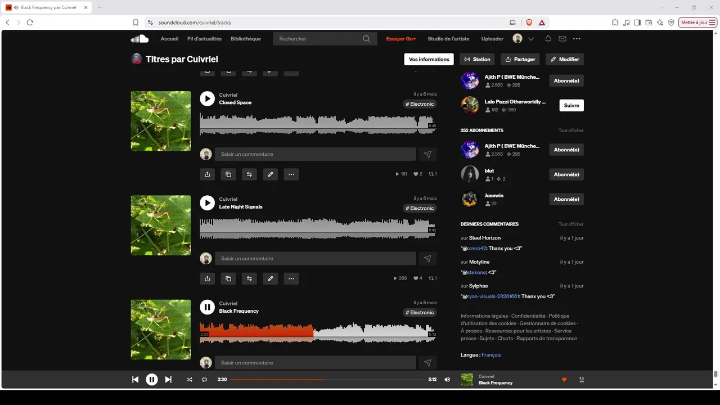
Task: Skip to next track in player bar
Action: pyautogui.click(x=168, y=380)
